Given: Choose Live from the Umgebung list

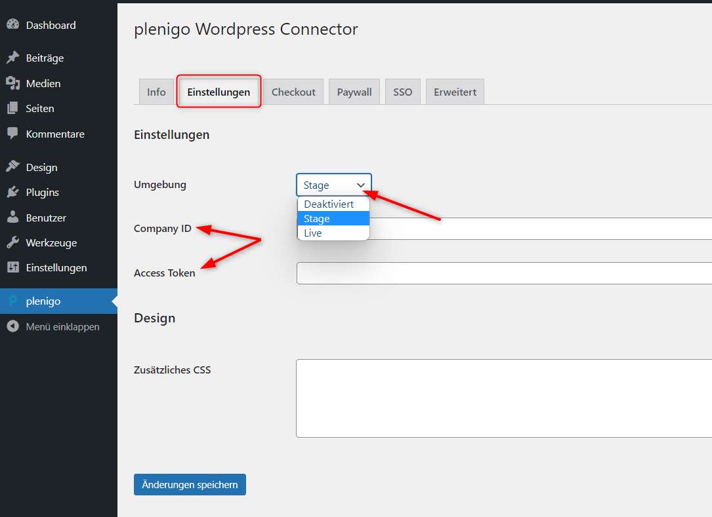Looking at the screenshot, I should coord(333,233).
